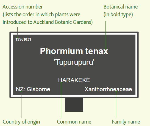Click the '(in bold type)' caption
150x126 pixels.
point(118,15)
